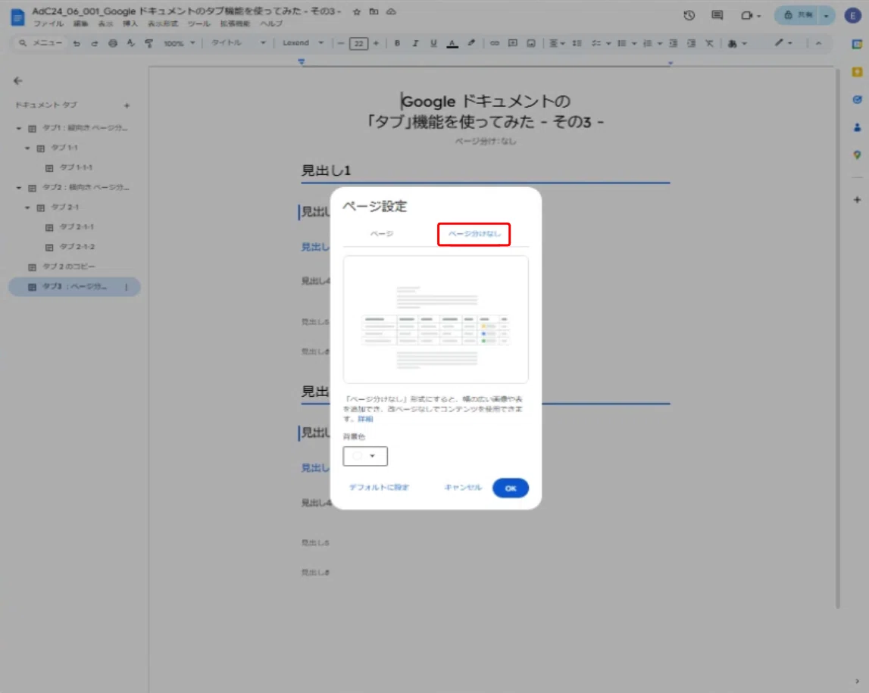Image resolution: width=869 pixels, height=693 pixels.
Task: Open the Meet video call icon
Action: coord(751,15)
